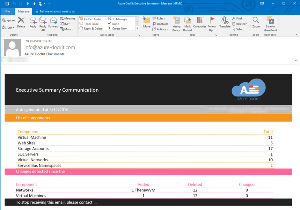Click the 'Azure DocKit Documents' subject line
Image resolution: width=300 pixels, height=210 pixels.
pyautogui.click(x=44, y=54)
